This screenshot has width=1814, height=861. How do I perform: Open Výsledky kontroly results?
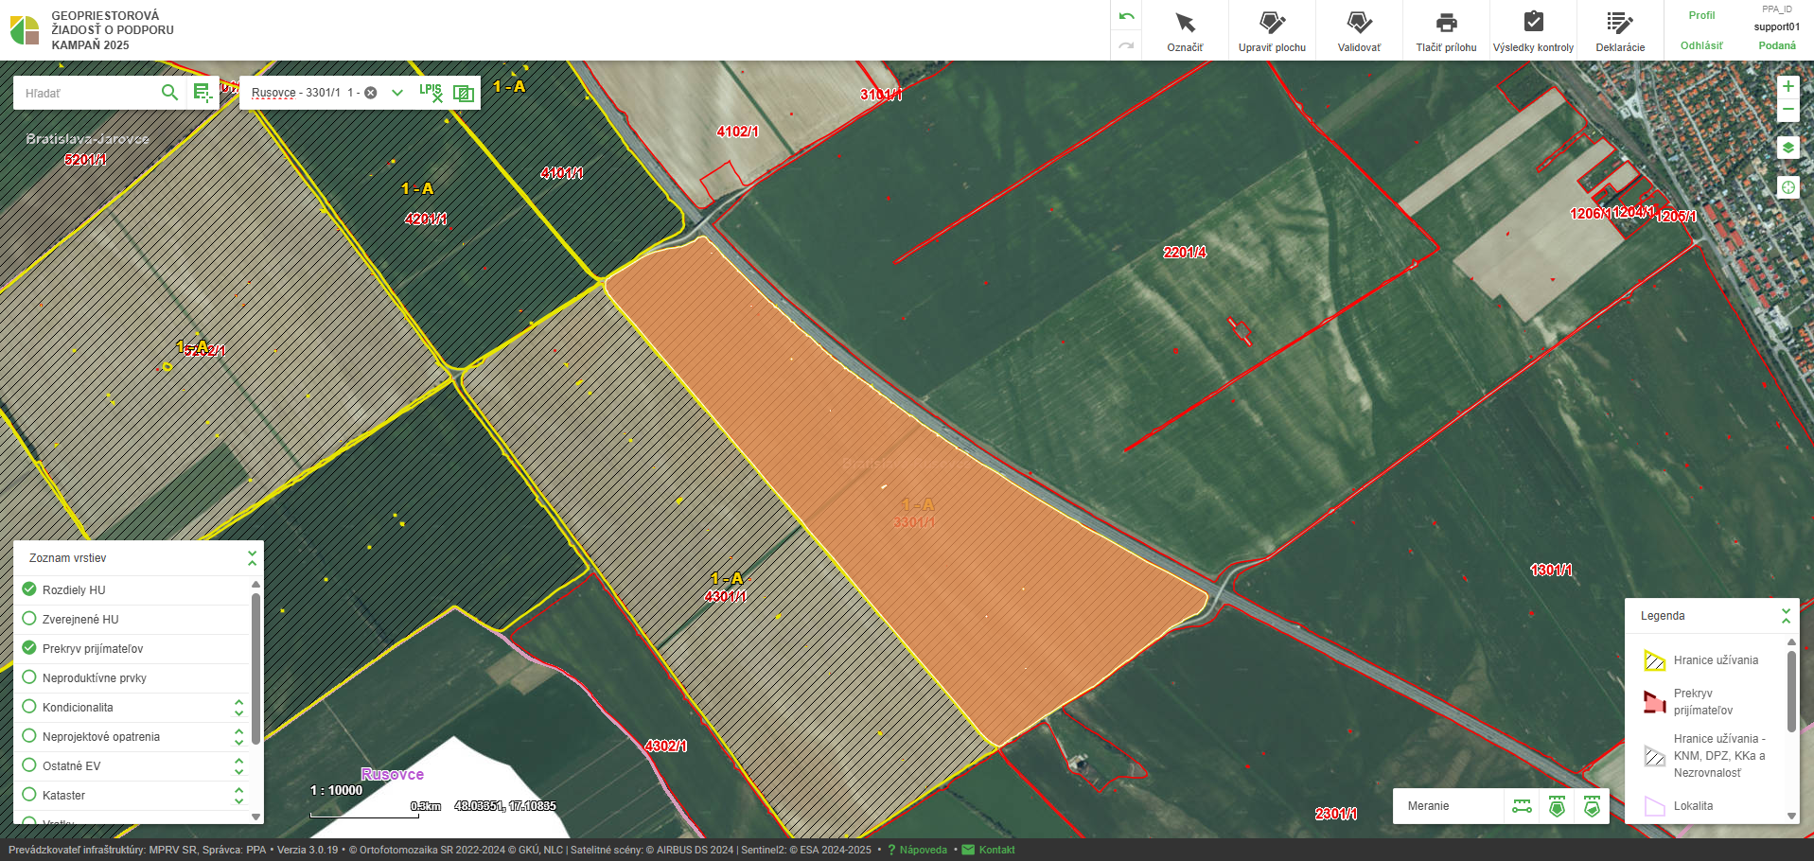1533,31
